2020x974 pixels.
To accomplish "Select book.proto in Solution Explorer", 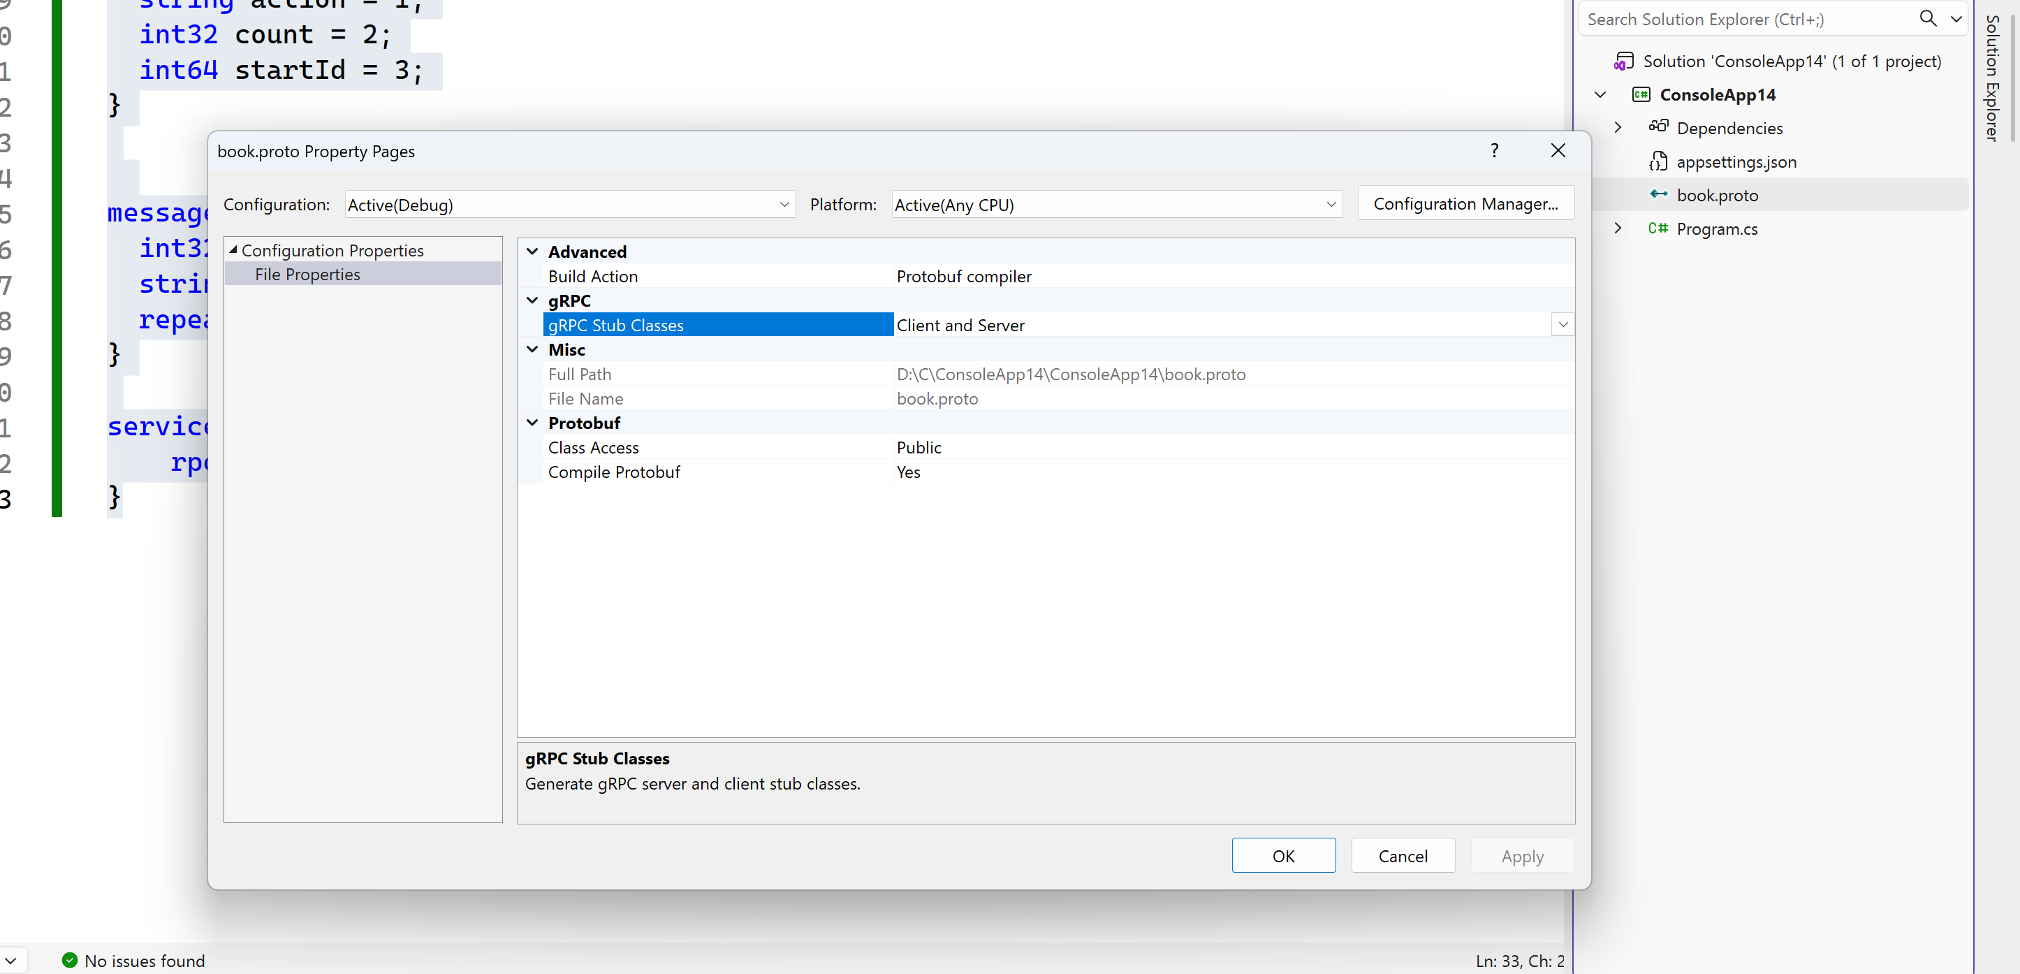I will tap(1717, 195).
